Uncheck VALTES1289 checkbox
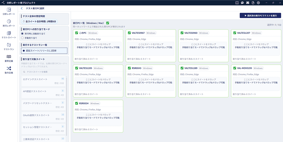This screenshot has width=283, height=142. click(182, 68)
